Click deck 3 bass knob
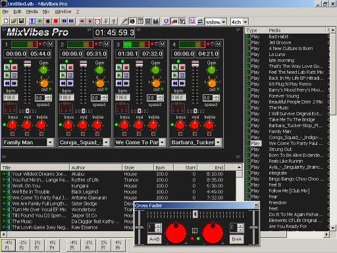The width and height of the screenshot is (337, 253). pyautogui.click(x=124, y=125)
